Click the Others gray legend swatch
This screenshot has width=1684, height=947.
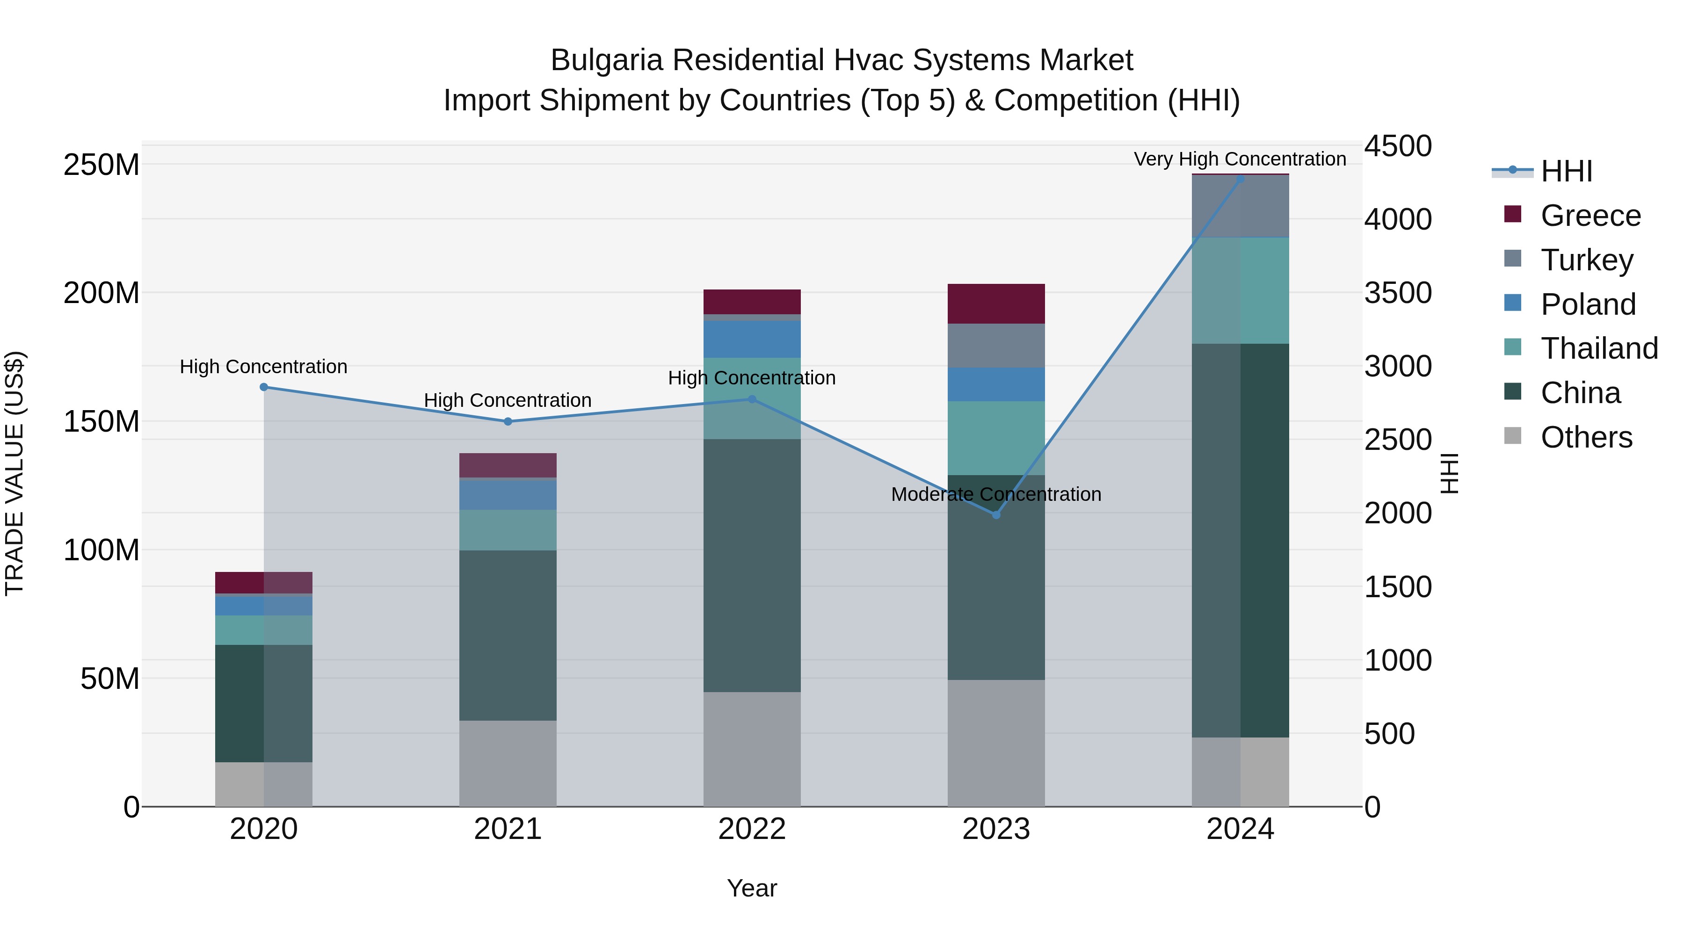tap(1513, 435)
